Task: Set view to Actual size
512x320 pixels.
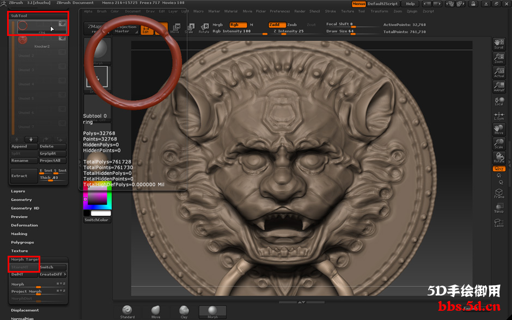Action: pyautogui.click(x=499, y=72)
